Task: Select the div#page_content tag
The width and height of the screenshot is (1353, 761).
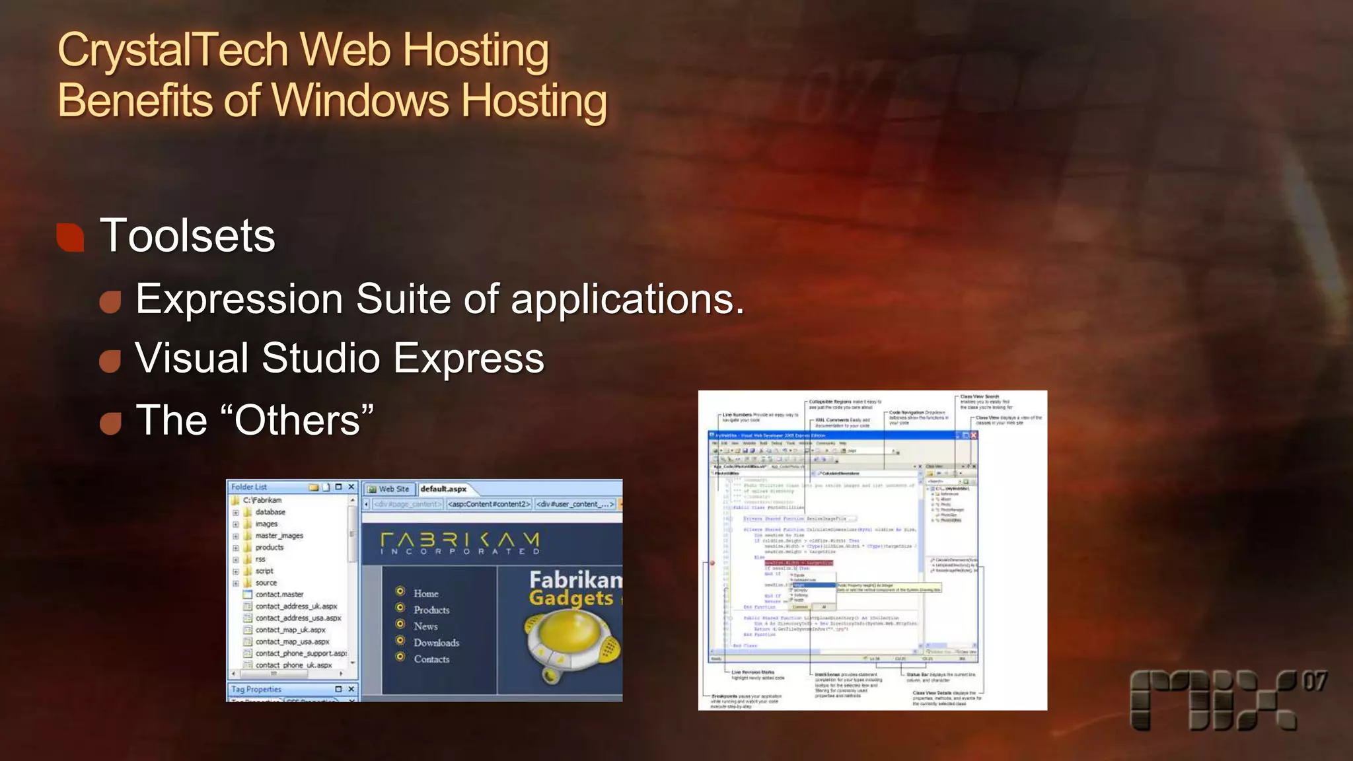Action: point(407,504)
